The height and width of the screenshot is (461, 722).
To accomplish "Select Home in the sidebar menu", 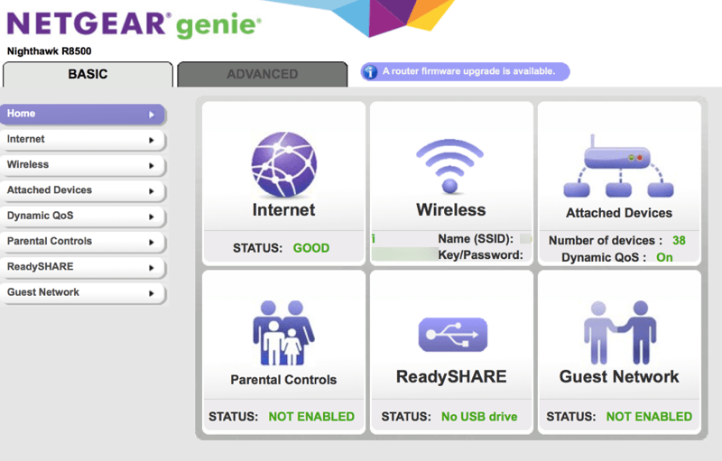I will click(82, 114).
